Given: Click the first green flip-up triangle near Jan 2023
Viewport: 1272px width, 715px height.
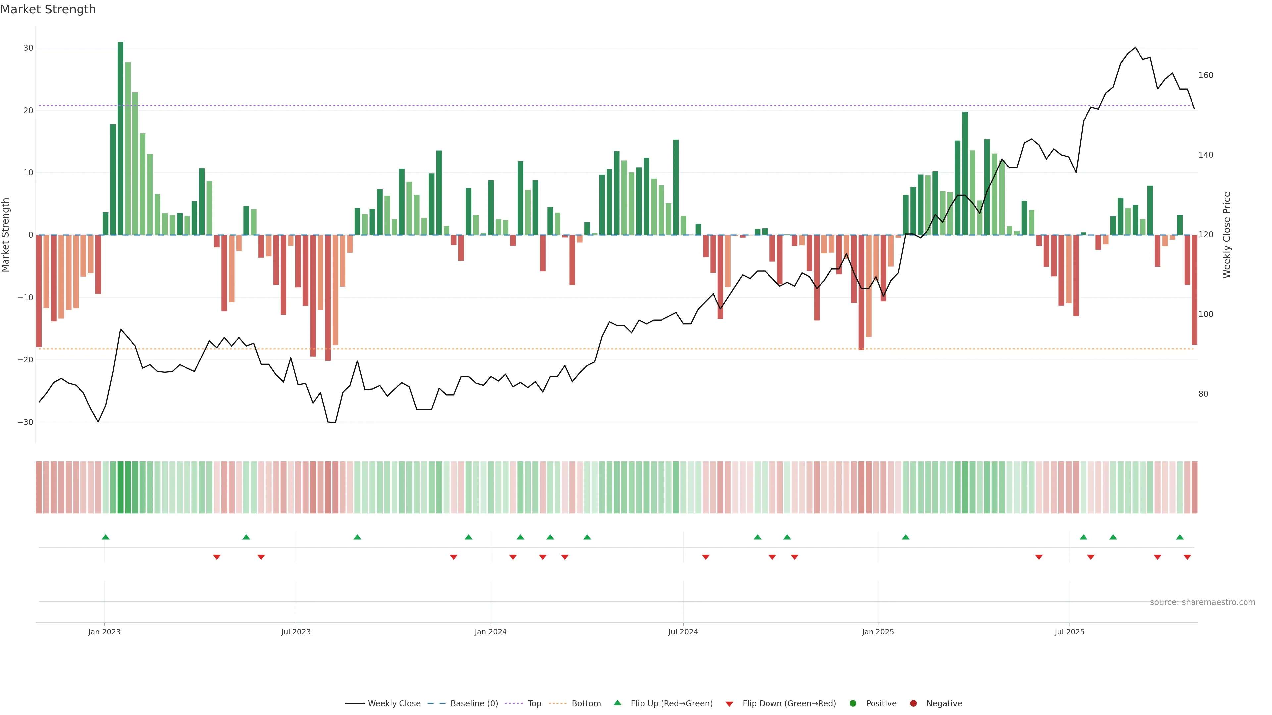Looking at the screenshot, I should [105, 537].
